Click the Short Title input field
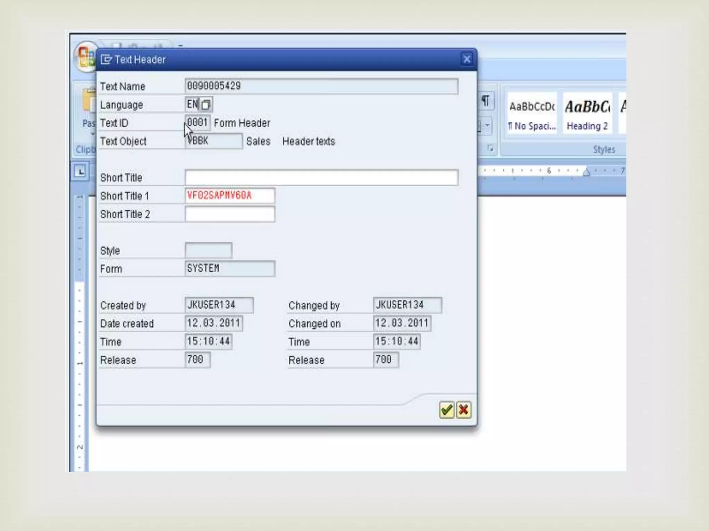This screenshot has height=531, width=709. pos(321,178)
